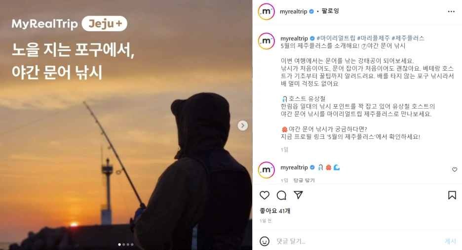Collapse replies with 답글 달기 text
The image size is (462, 250).
(x=304, y=180)
